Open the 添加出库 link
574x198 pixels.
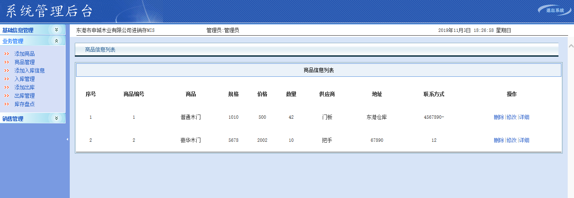pos(24,87)
